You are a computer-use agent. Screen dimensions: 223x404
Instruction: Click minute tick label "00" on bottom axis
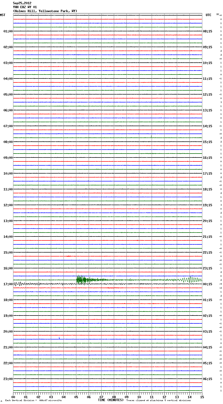click(x=13, y=397)
